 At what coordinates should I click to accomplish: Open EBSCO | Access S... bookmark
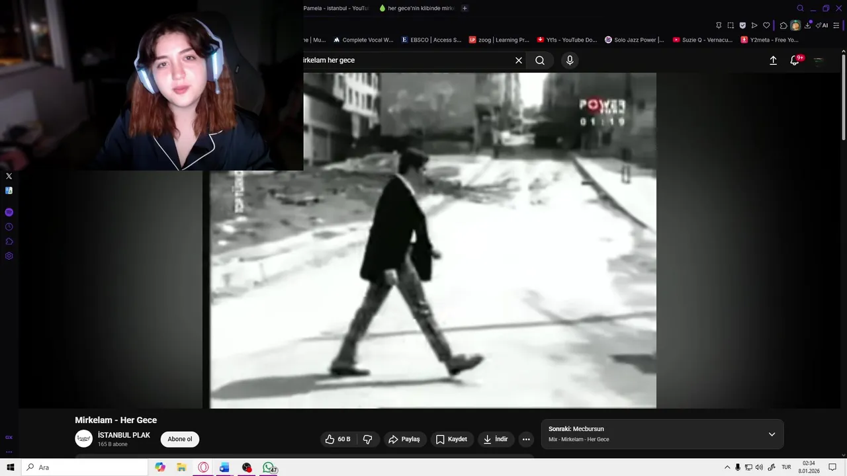(431, 40)
